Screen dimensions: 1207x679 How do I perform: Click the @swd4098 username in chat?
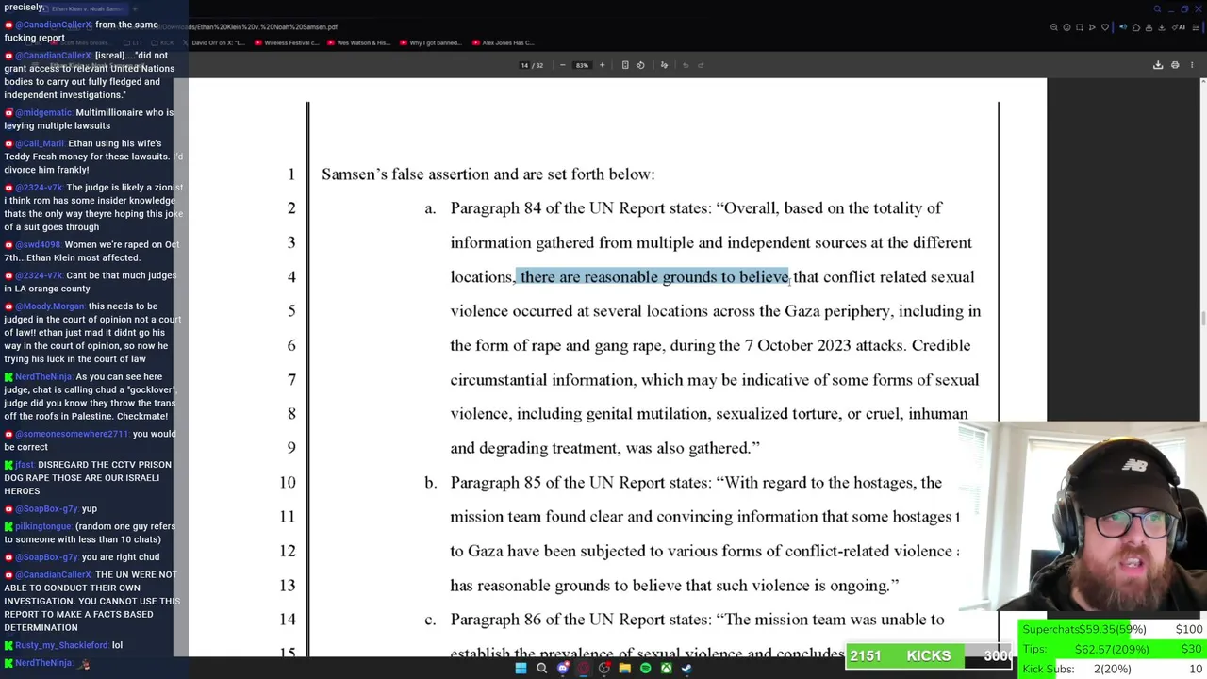pyautogui.click(x=38, y=244)
